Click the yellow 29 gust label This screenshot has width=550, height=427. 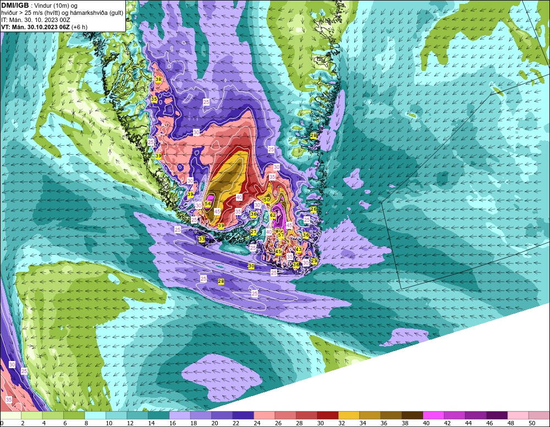pyautogui.click(x=314, y=261)
